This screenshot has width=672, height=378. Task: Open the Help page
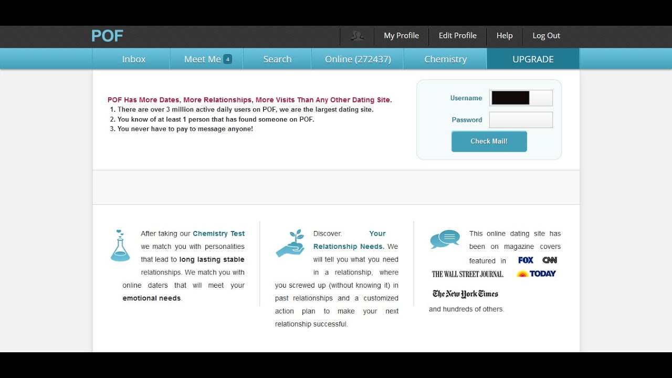pos(505,36)
